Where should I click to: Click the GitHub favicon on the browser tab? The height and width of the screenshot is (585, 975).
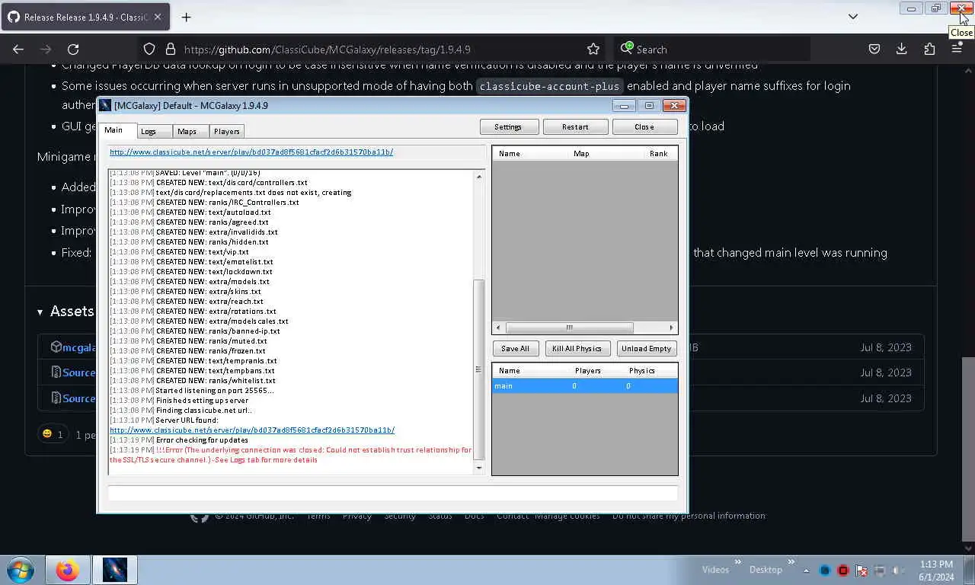[x=14, y=17]
